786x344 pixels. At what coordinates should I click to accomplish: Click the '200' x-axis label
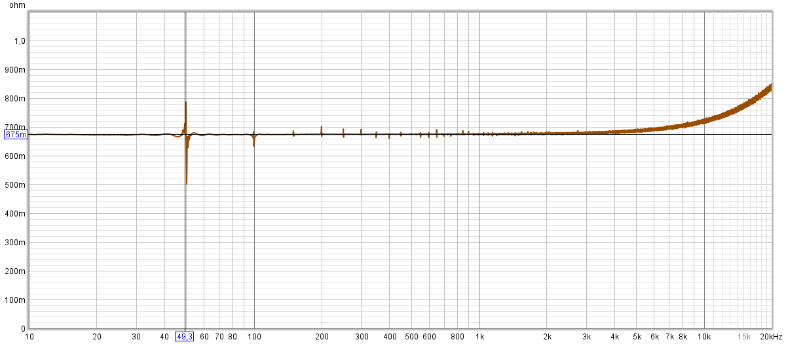point(322,337)
